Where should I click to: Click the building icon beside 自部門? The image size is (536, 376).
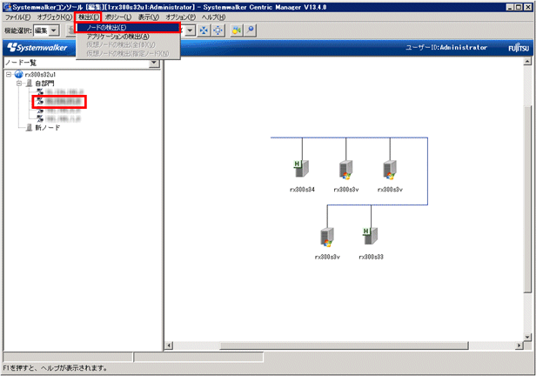(30, 83)
